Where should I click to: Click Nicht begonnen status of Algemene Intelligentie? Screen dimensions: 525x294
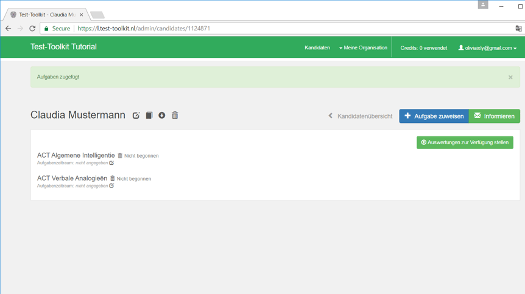tap(141, 156)
